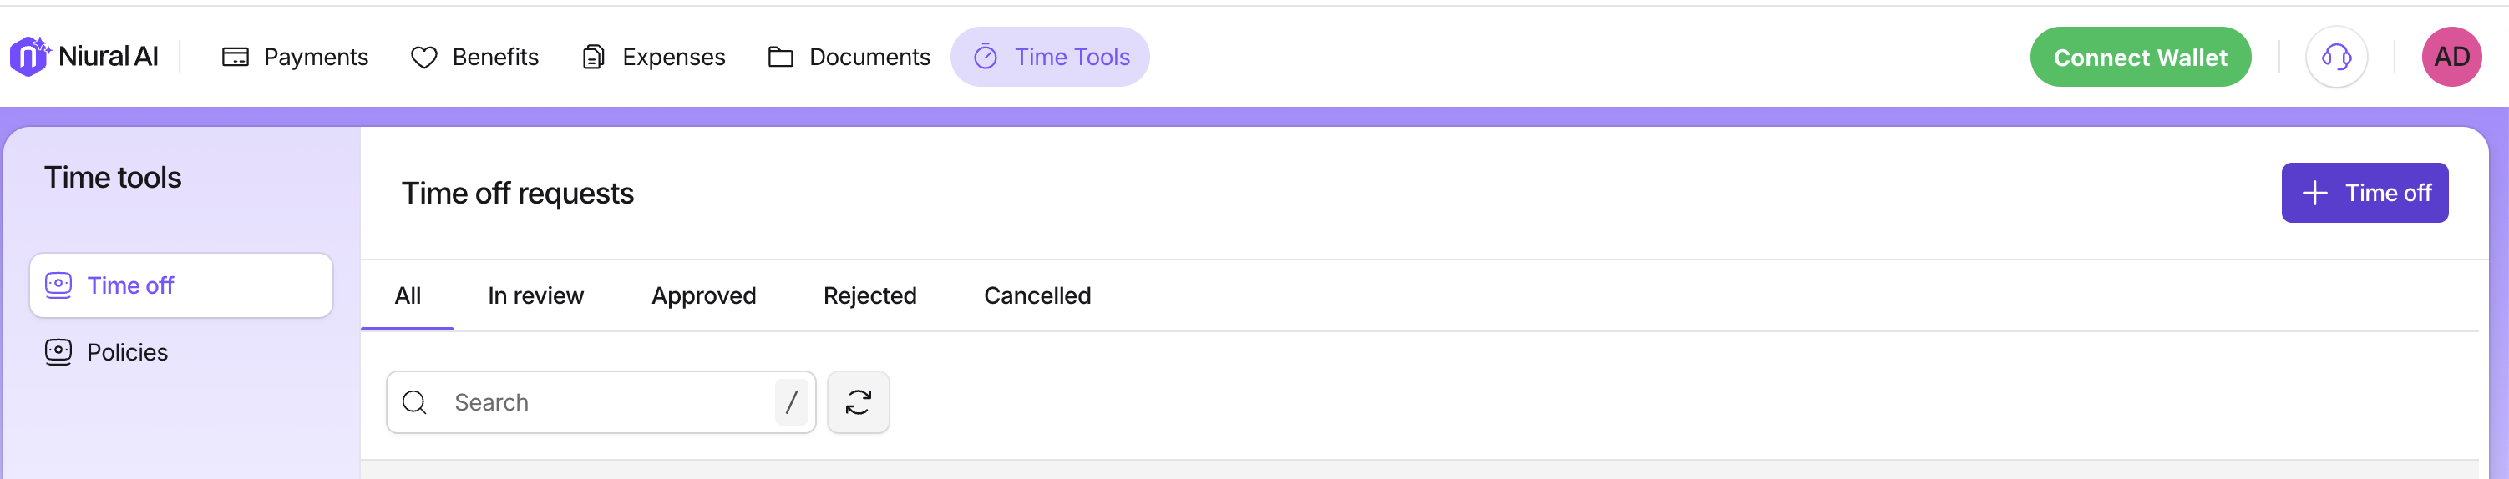Show Approved time off requests

(703, 296)
